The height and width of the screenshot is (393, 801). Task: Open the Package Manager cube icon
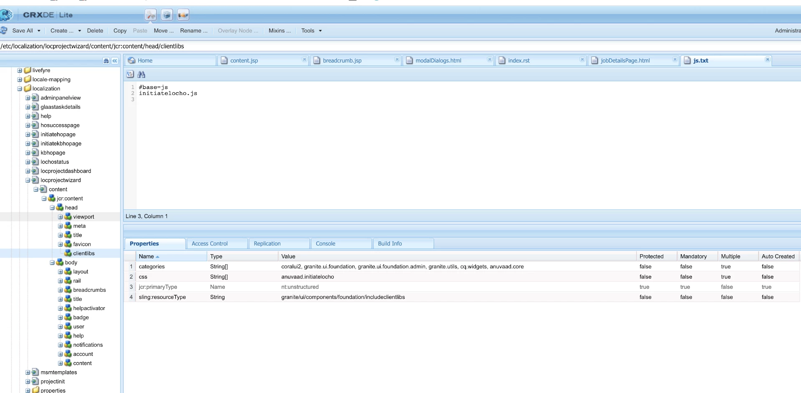pos(167,15)
